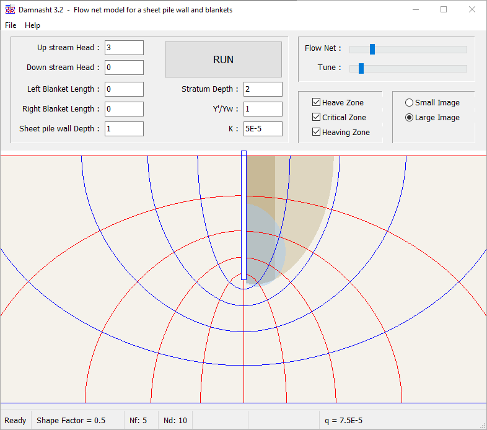Image resolution: width=487 pixels, height=430 pixels.
Task: Focus the Up stream Head input field
Action: click(124, 48)
